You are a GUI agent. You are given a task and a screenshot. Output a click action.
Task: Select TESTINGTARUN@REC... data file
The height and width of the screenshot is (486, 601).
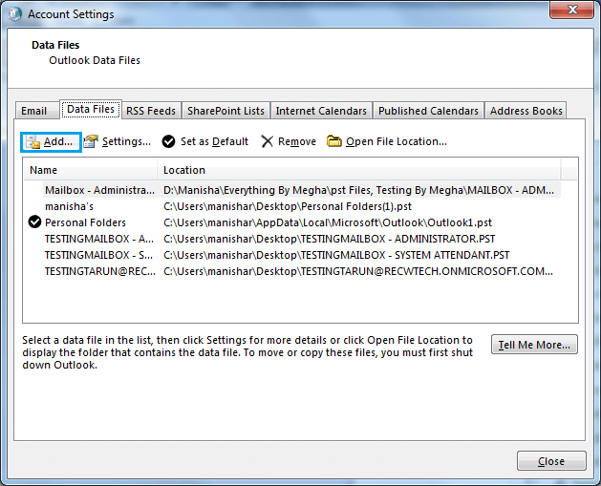coord(292,271)
